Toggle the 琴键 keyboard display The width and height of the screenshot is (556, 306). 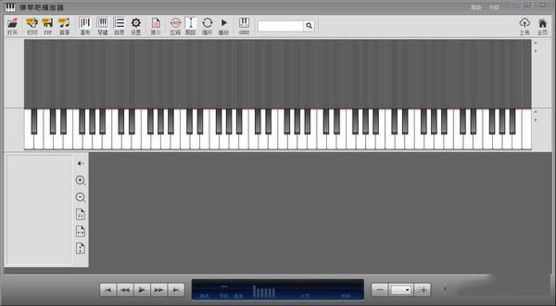(x=102, y=26)
